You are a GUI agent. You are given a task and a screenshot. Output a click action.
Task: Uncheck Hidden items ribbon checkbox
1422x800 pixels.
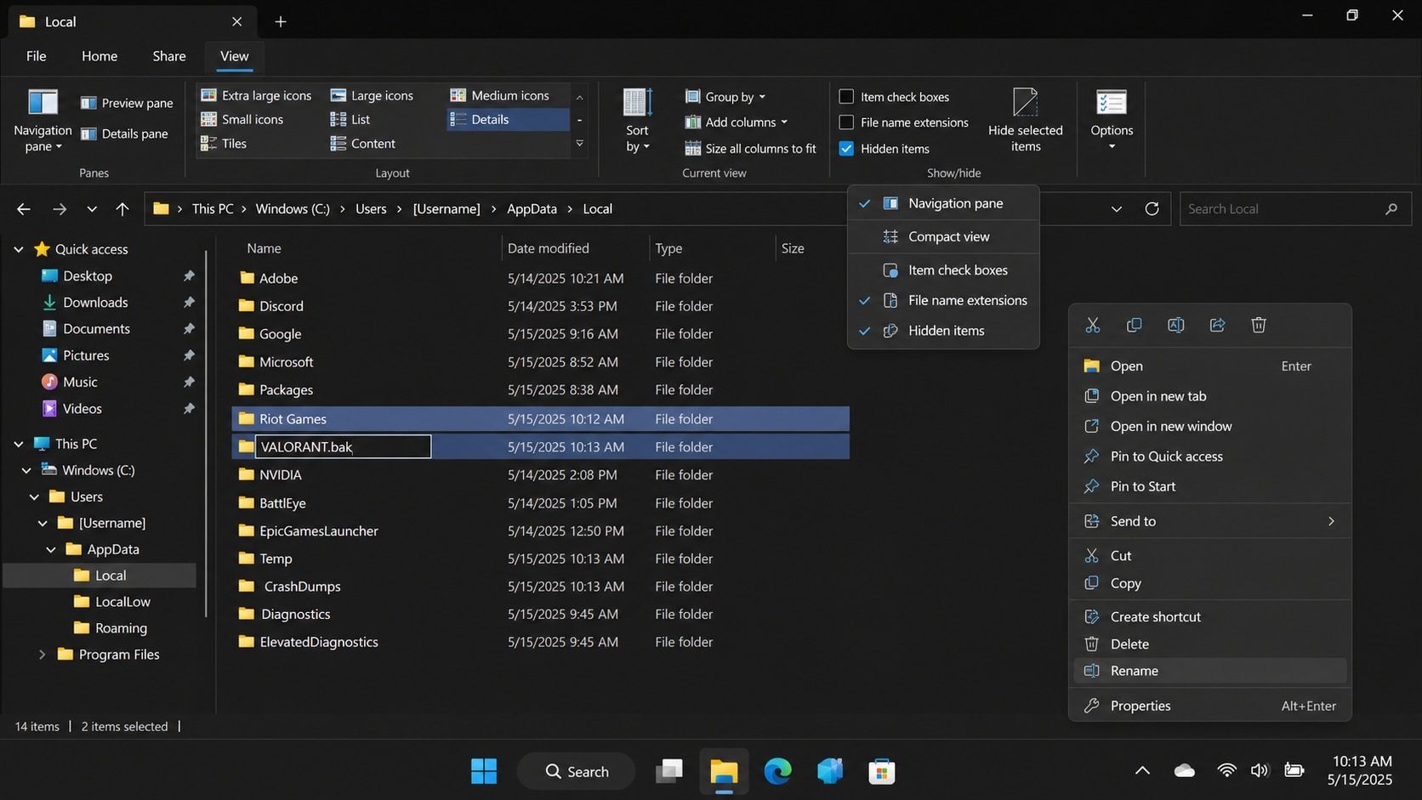click(884, 149)
